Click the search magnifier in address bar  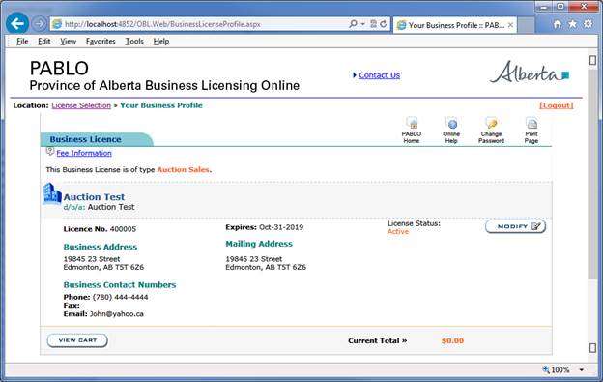353,24
